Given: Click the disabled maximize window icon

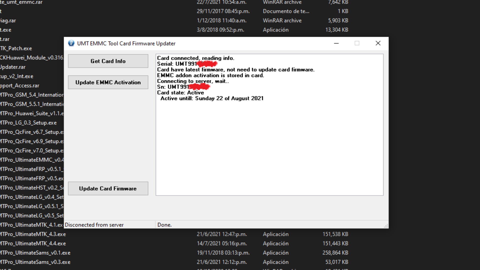Looking at the screenshot, I should point(357,43).
